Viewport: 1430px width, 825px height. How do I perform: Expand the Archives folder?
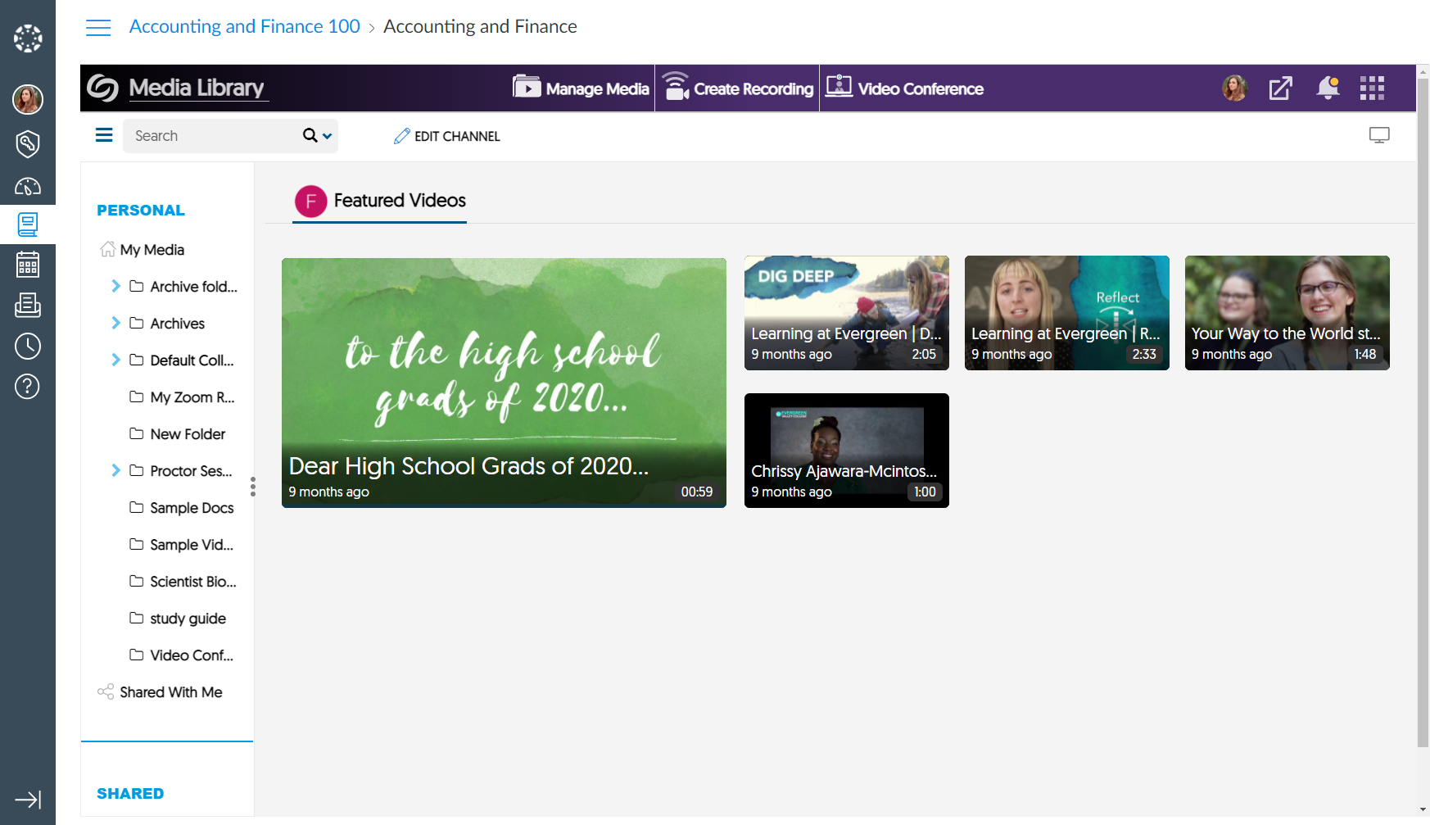pyautogui.click(x=115, y=323)
